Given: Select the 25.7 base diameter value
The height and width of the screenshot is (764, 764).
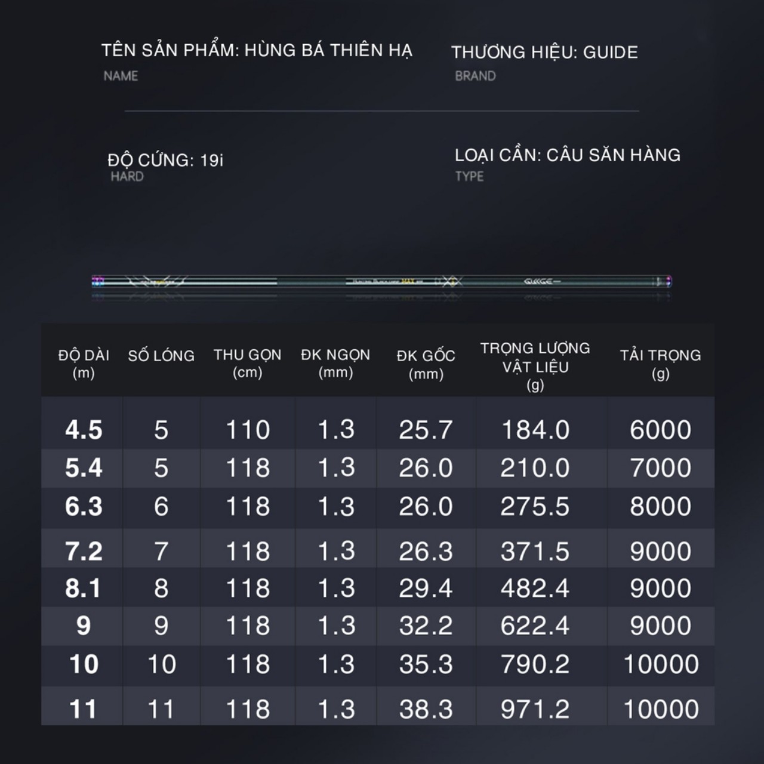Looking at the screenshot, I should tap(426, 430).
